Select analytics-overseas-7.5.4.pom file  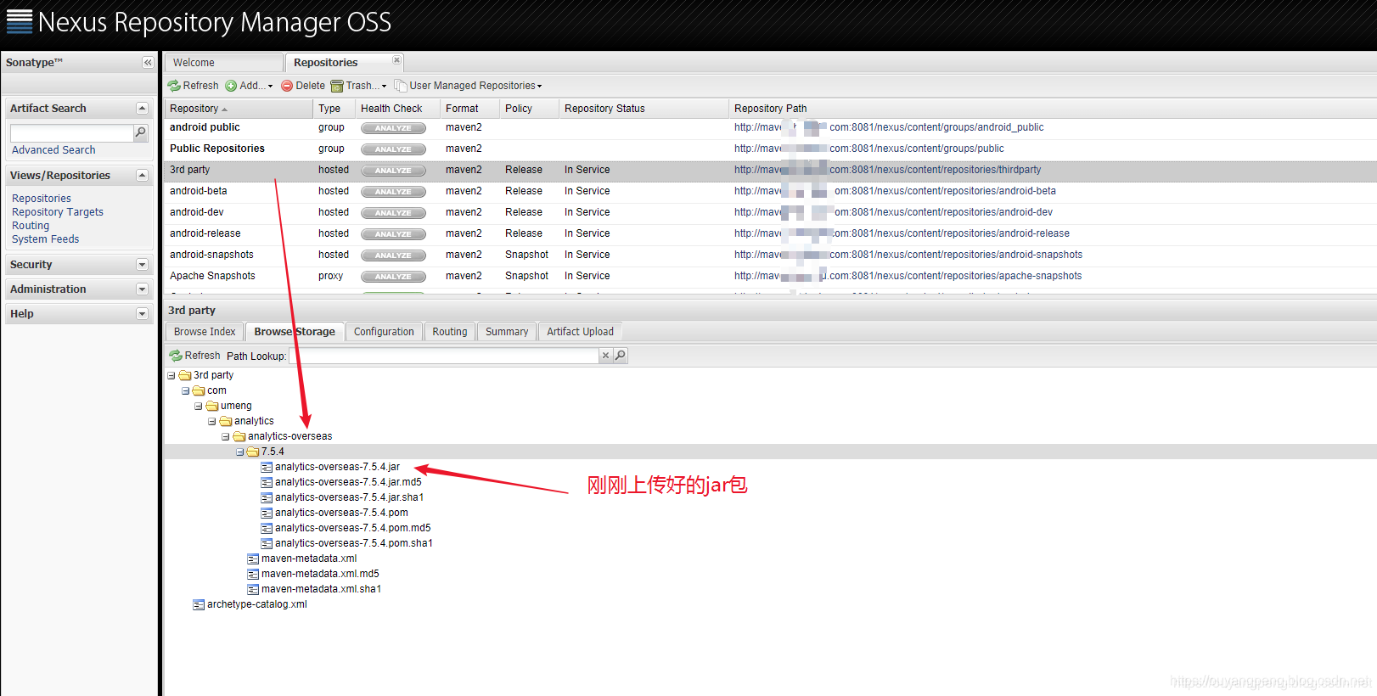click(x=341, y=513)
